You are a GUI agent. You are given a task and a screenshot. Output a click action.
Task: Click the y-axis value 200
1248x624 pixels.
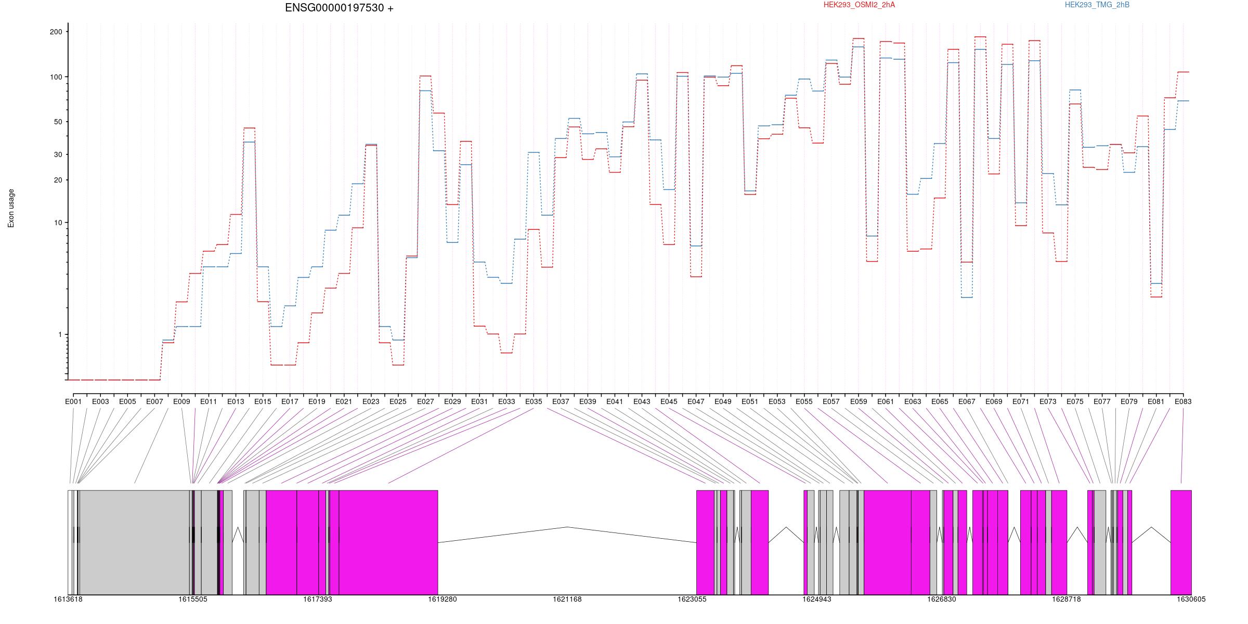click(x=56, y=32)
